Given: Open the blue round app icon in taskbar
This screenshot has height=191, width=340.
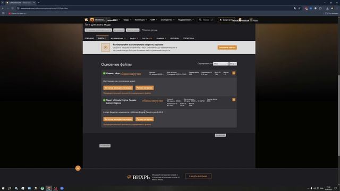Looking at the screenshot, I should [62, 188].
